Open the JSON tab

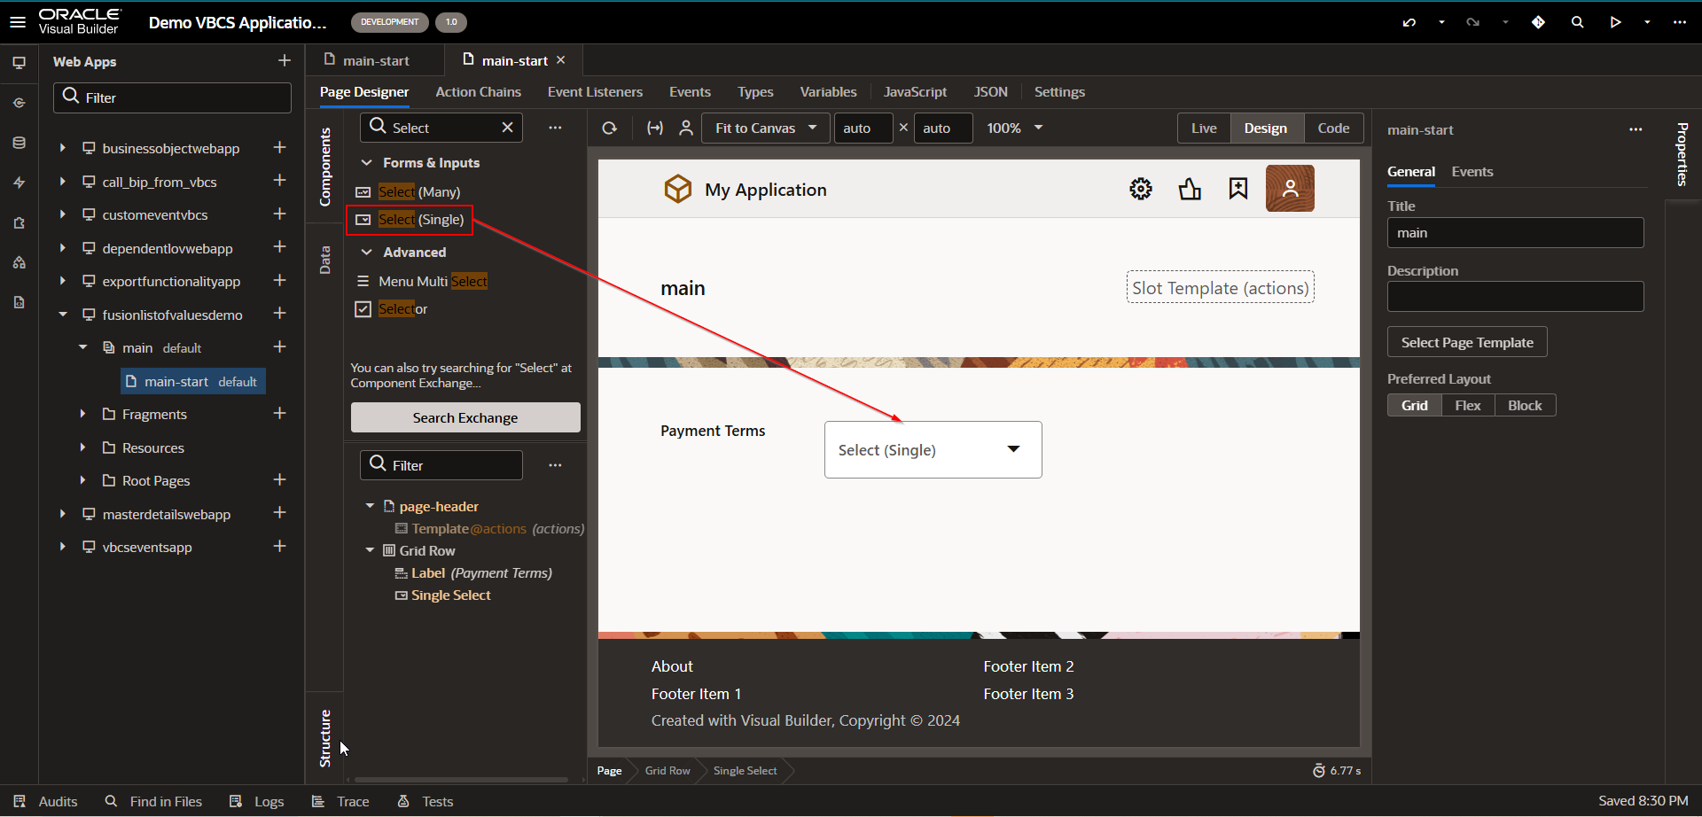point(990,92)
